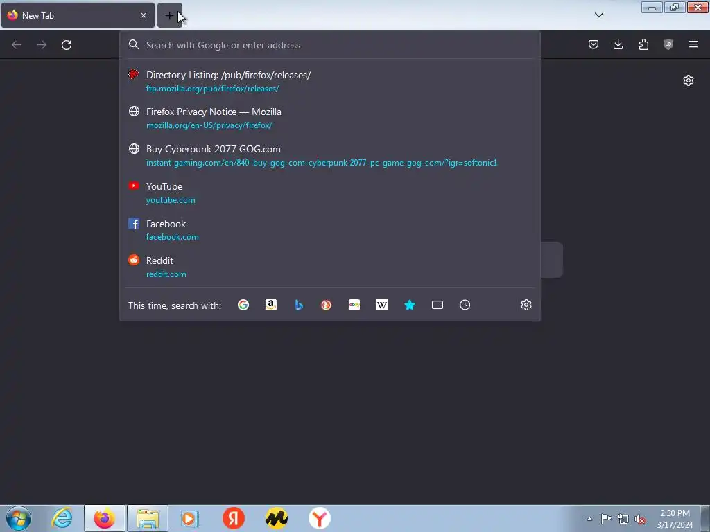Reload the current page

coord(67,45)
